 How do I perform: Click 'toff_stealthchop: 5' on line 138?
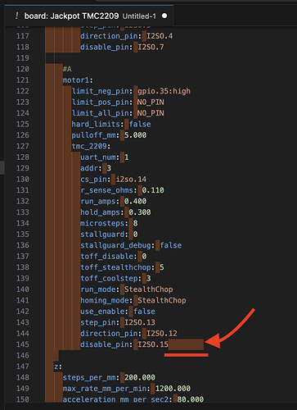[122, 267]
